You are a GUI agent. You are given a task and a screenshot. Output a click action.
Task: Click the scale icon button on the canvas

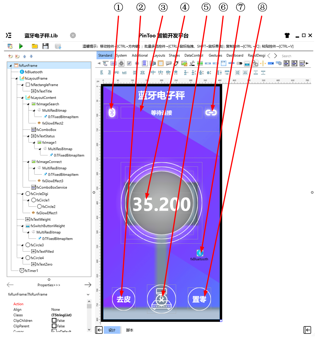coord(161,299)
